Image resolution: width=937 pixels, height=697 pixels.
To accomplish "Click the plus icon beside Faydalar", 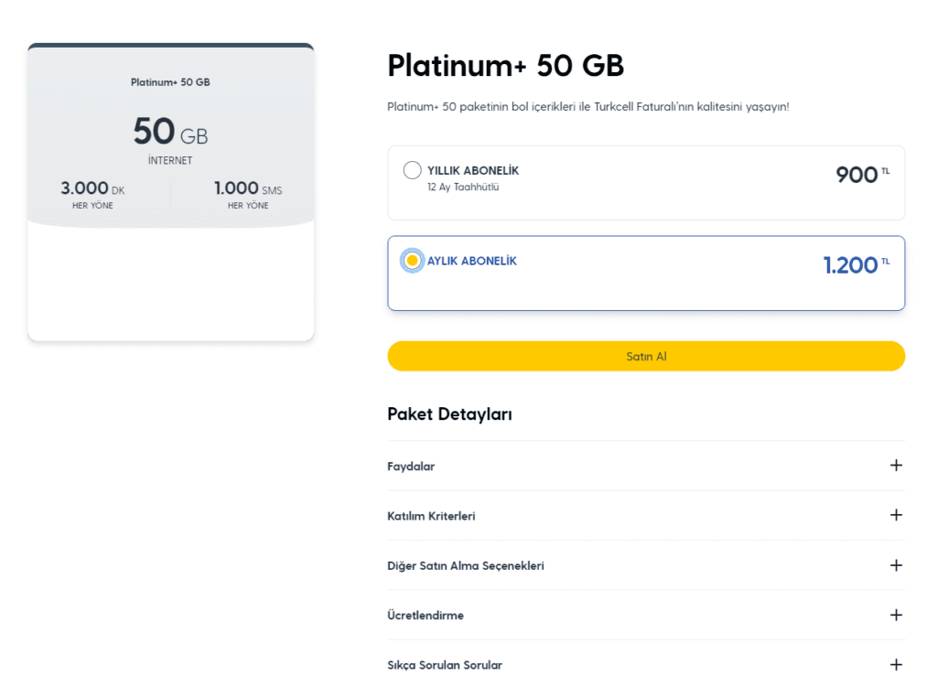I will [x=896, y=466].
